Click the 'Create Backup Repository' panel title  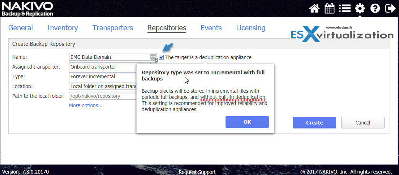pyautogui.click(x=43, y=44)
